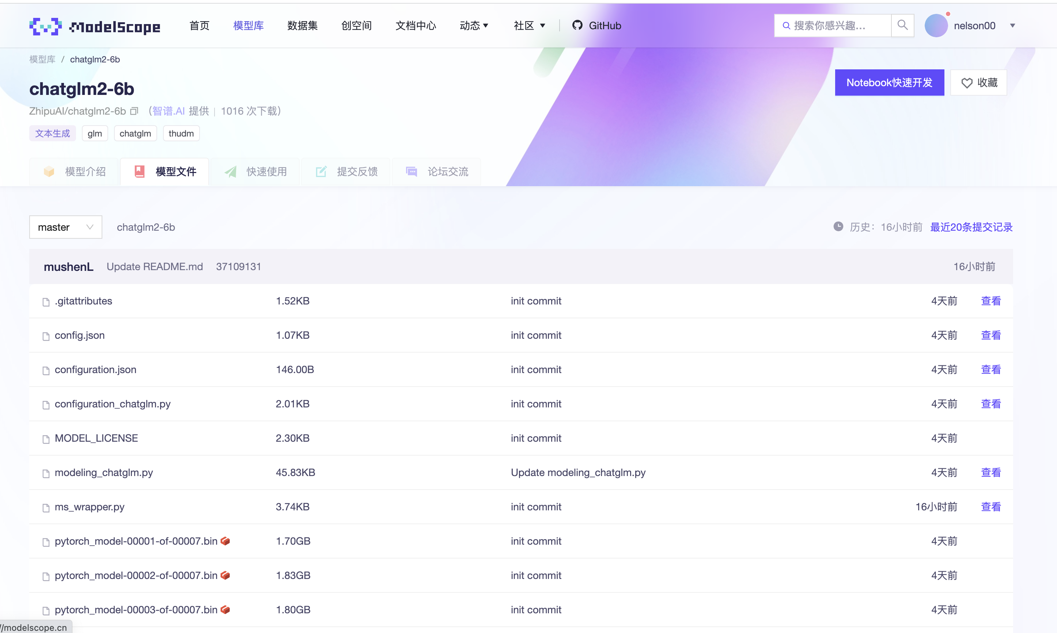Click committer name mushenL

[x=68, y=266]
